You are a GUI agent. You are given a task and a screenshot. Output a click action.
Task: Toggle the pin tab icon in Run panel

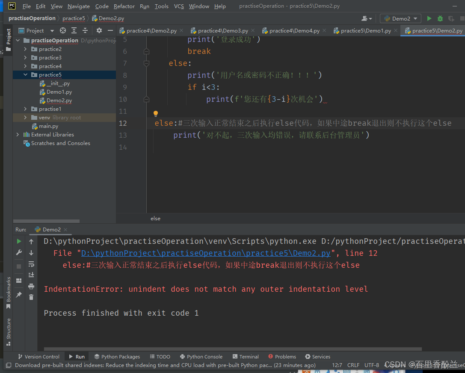19,295
